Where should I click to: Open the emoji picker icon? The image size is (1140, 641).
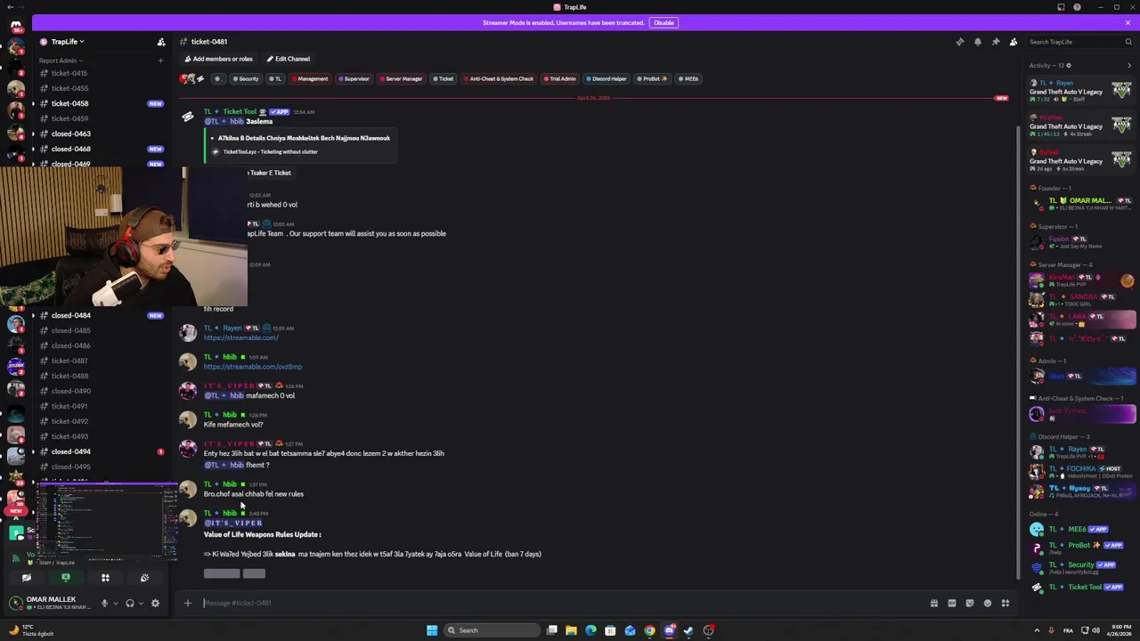pyautogui.click(x=988, y=604)
